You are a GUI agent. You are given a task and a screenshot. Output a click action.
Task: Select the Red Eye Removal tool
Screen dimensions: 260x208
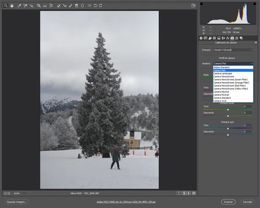coord(65,6)
